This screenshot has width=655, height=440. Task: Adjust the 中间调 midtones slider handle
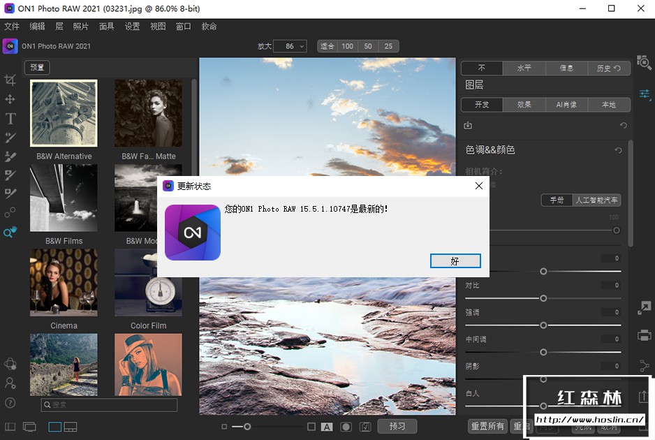click(543, 352)
